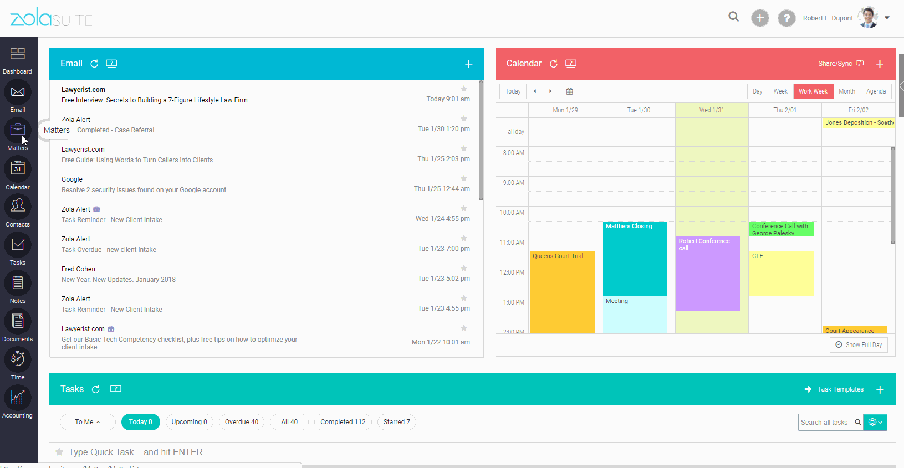Open Calendar from the sidebar
The image size is (904, 468).
(18, 168)
